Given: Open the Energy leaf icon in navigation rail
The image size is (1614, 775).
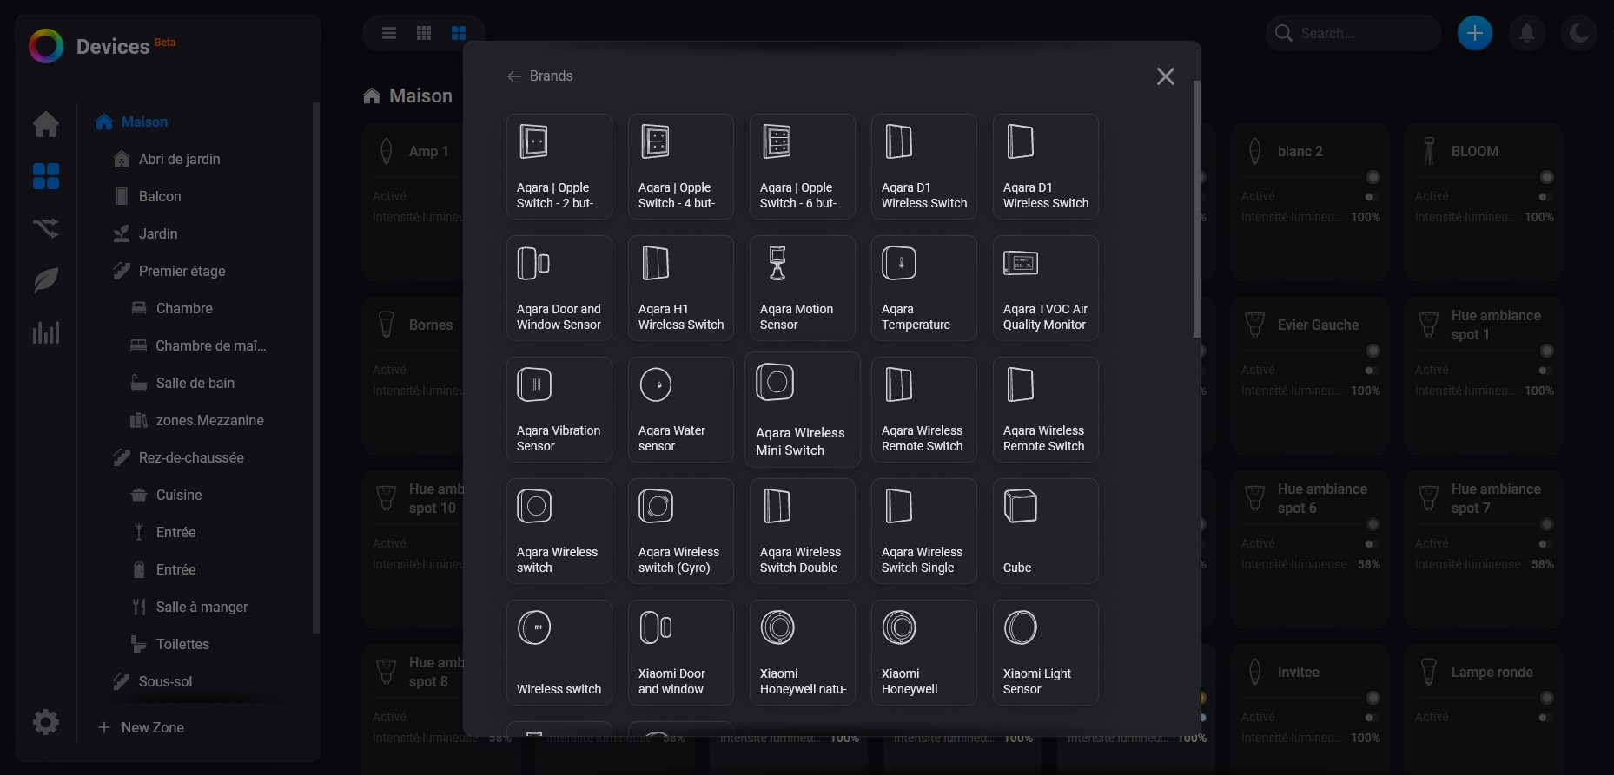Looking at the screenshot, I should [x=46, y=280].
